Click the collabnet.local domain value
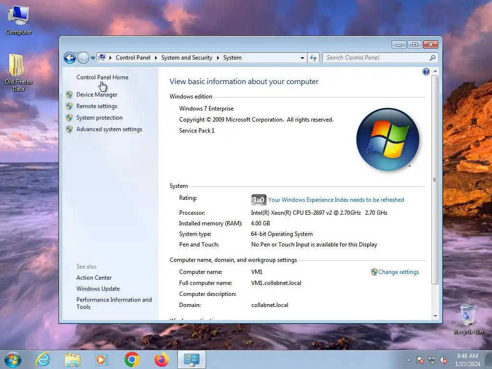Screen dimensions: 492x369 tap(270, 305)
